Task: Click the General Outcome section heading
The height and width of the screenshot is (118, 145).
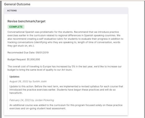Action: click(17, 4)
